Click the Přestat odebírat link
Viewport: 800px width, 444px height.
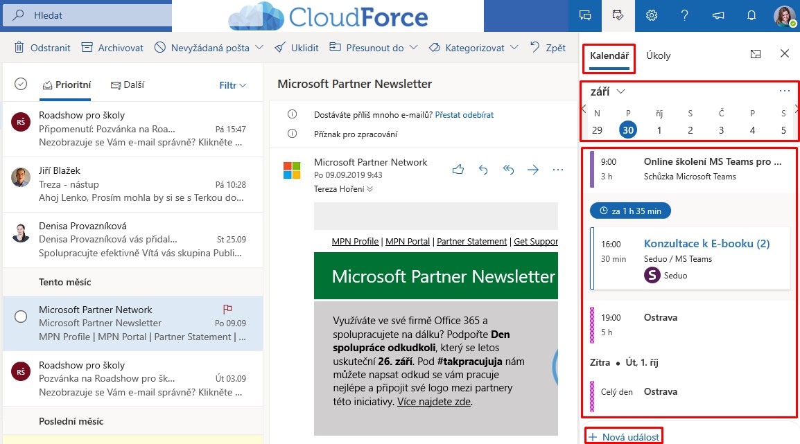tap(464, 114)
